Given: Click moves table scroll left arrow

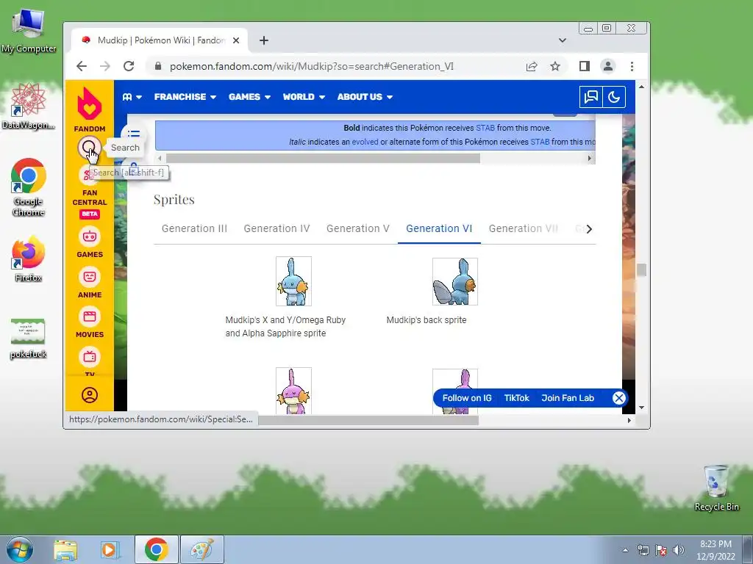Looking at the screenshot, I should click(x=160, y=159).
